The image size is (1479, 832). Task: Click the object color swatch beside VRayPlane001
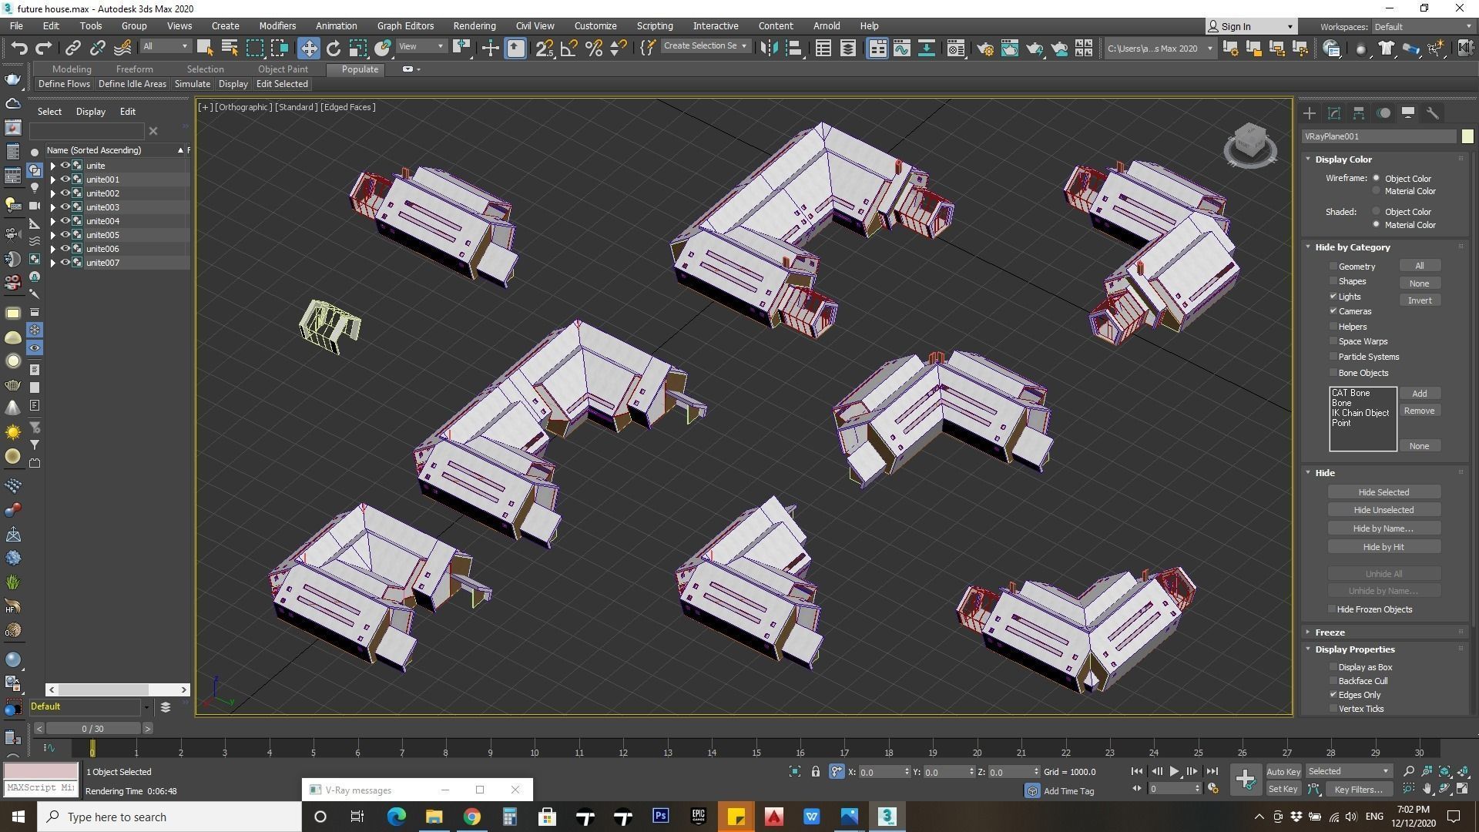click(1467, 136)
